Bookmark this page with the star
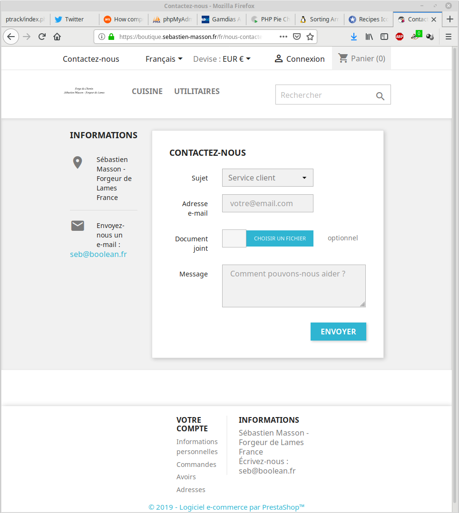Image resolution: width=459 pixels, height=513 pixels. 310,37
